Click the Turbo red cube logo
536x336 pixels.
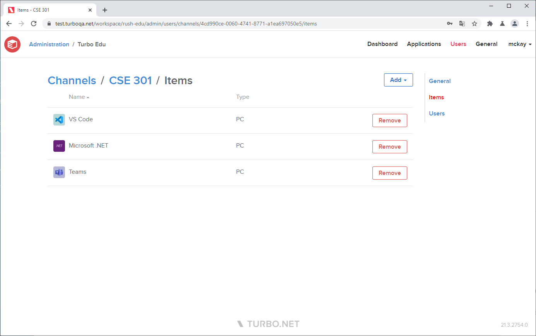(12, 44)
